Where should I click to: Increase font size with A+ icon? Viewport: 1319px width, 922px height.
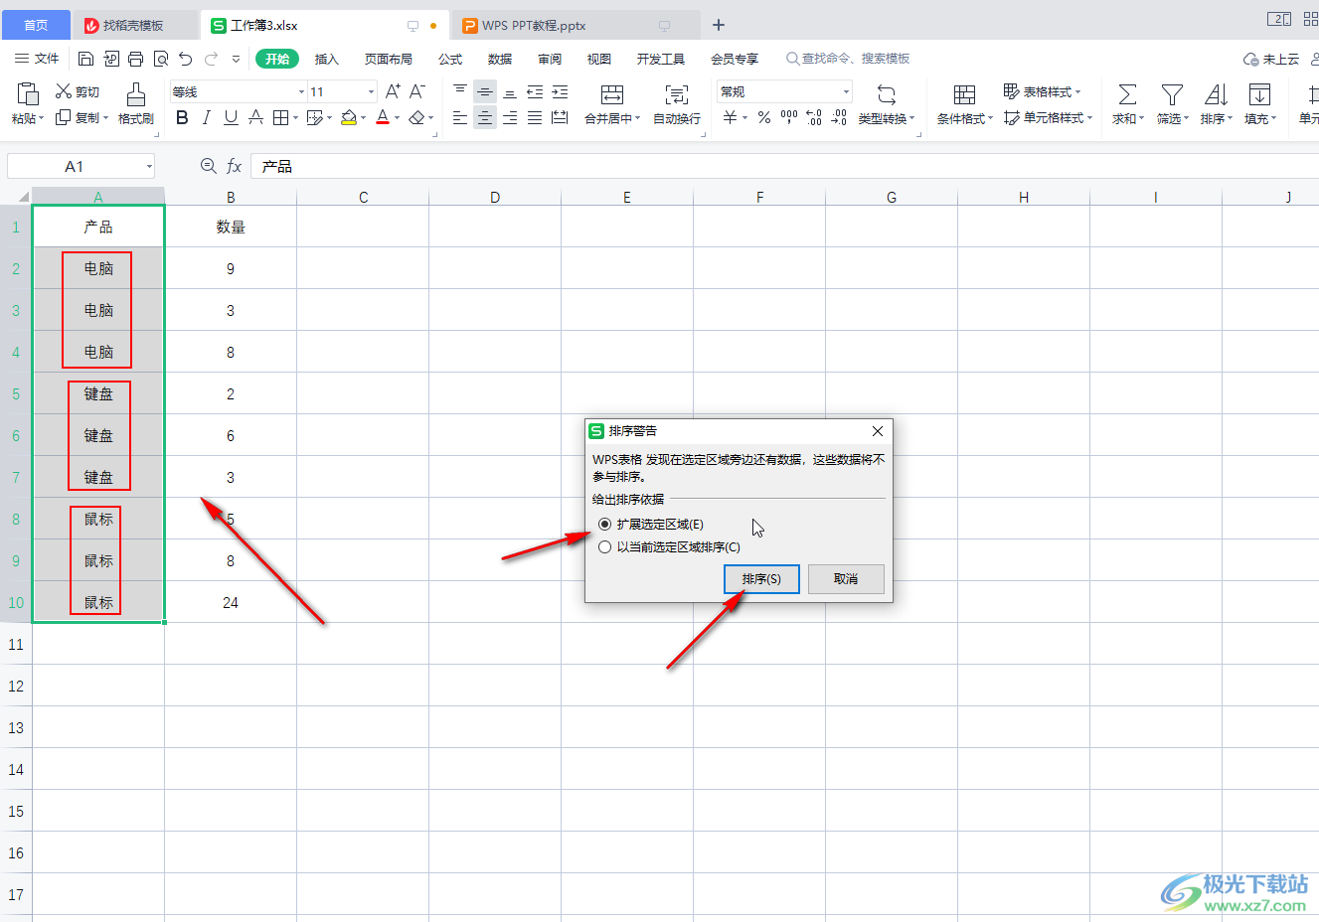click(393, 91)
